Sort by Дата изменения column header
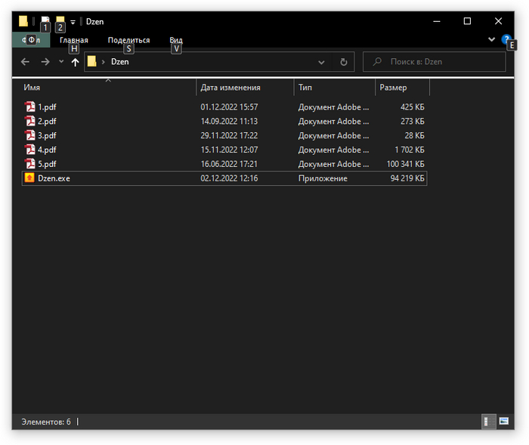Screen dimensions: 529x445 coord(244,88)
